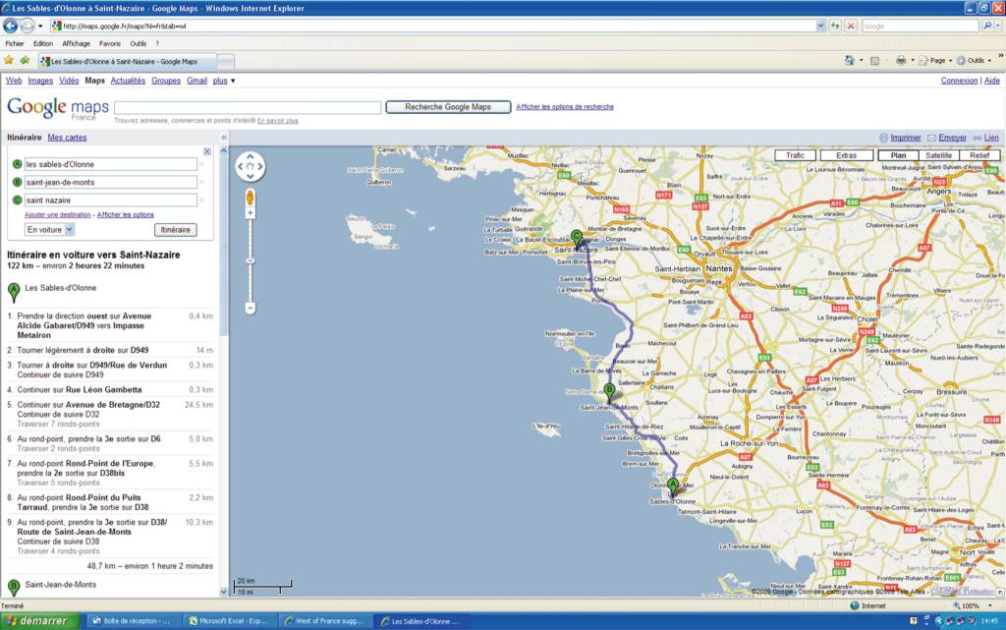Image resolution: width=1006 pixels, height=630 pixels.
Task: Click the red Stop loading icon
Action: (850, 26)
